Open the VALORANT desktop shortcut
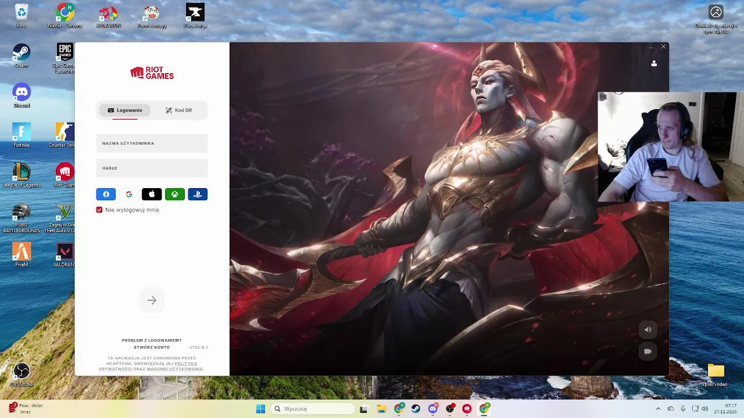Image resolution: width=744 pixels, height=418 pixels. pos(65,254)
